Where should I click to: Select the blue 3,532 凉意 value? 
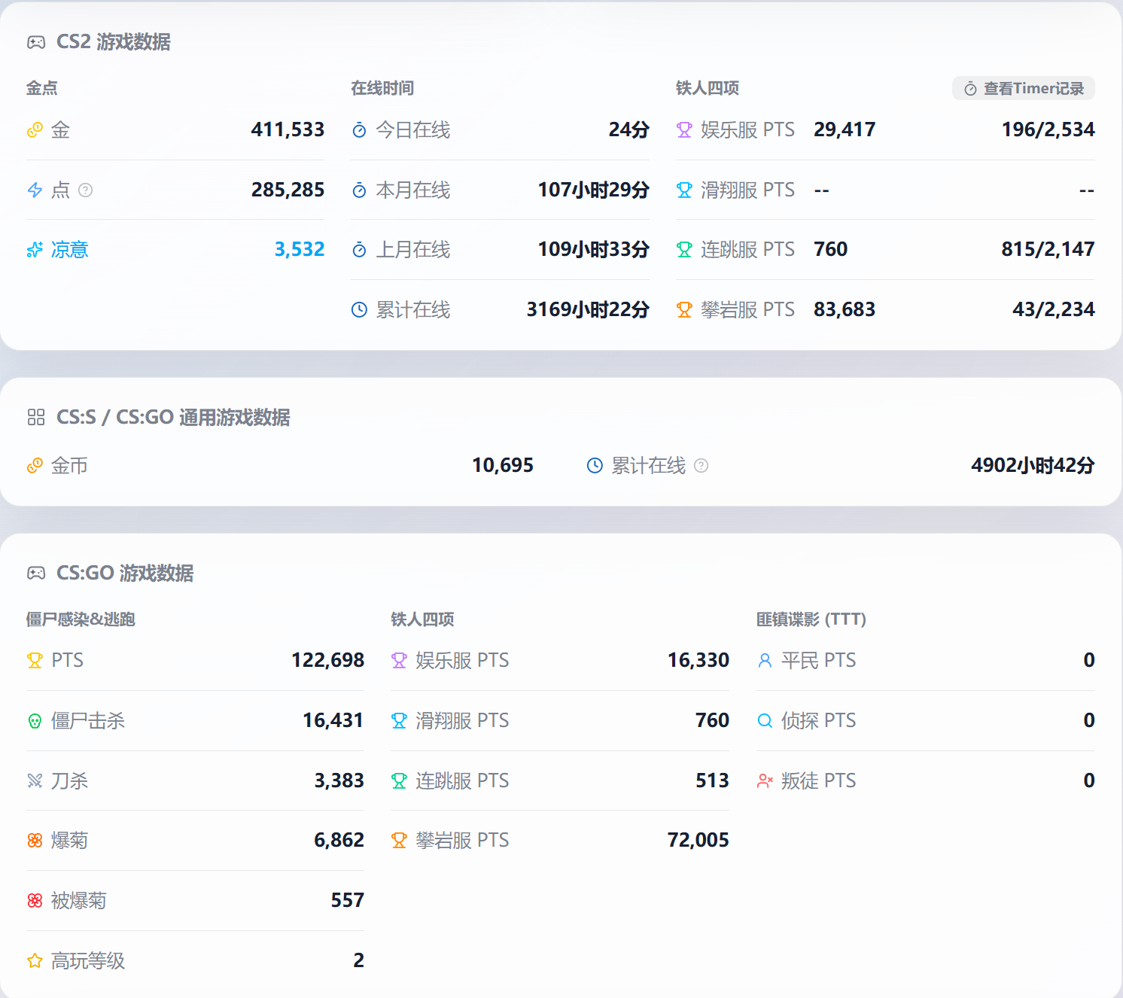click(x=300, y=249)
